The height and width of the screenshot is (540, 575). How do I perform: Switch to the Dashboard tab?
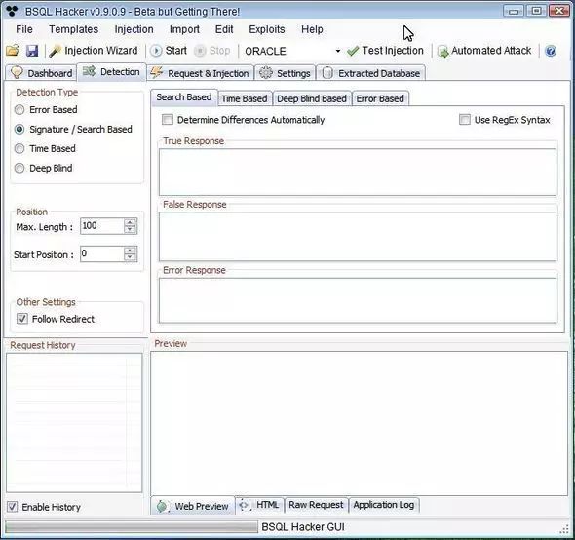point(41,73)
